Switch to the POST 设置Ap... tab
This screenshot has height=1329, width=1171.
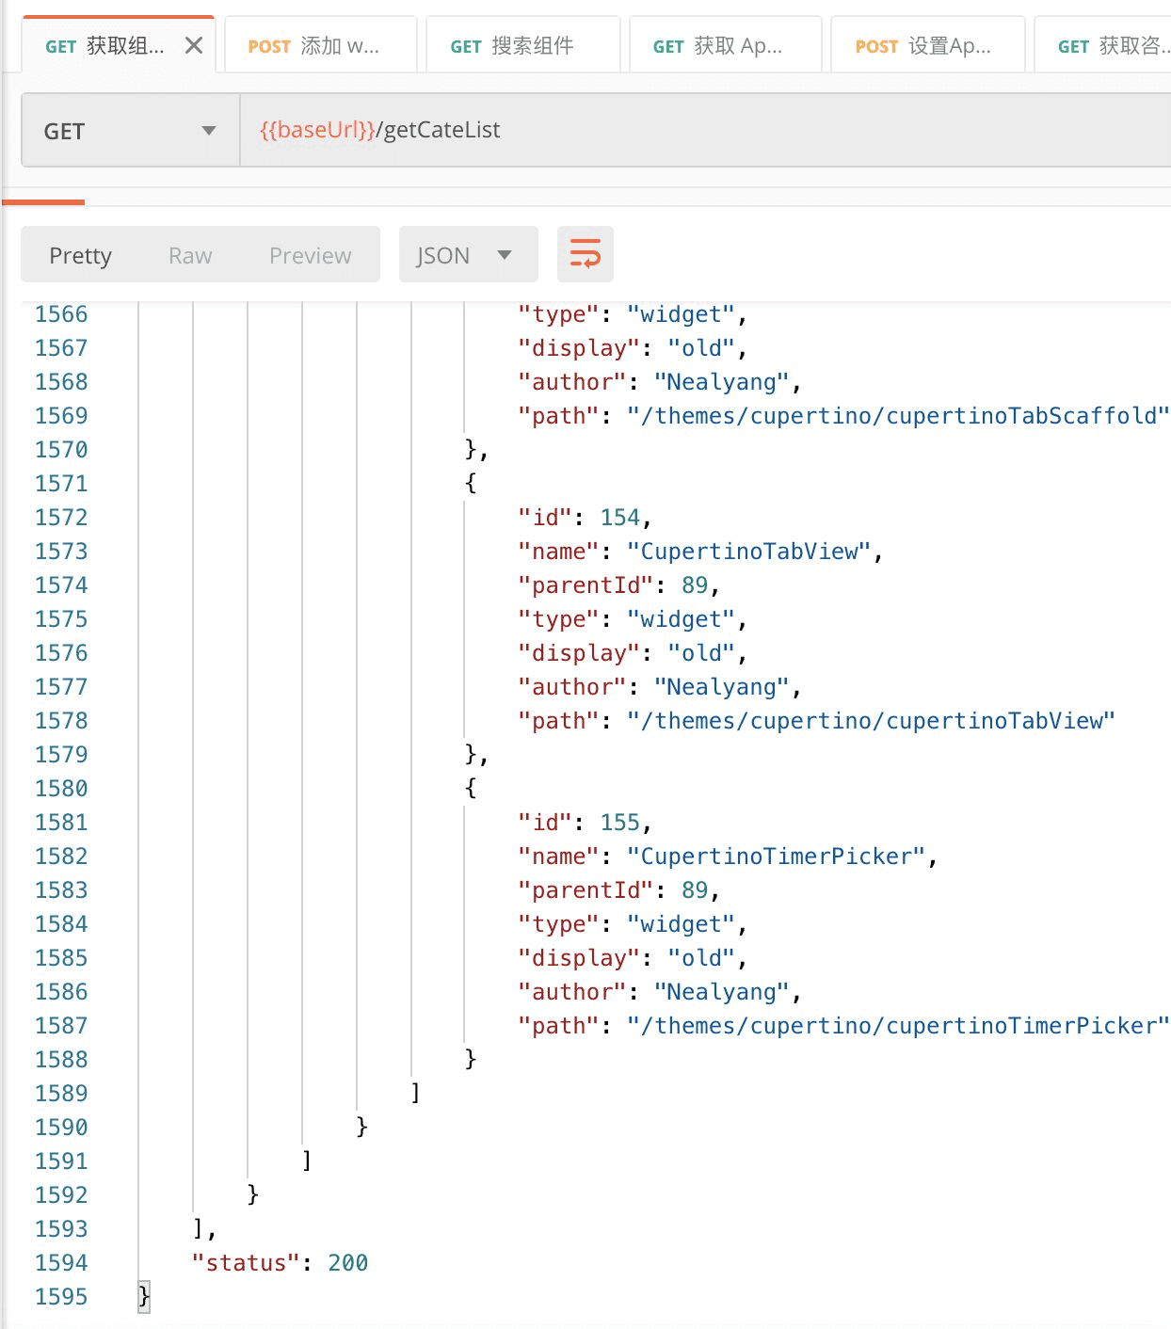coord(927,45)
